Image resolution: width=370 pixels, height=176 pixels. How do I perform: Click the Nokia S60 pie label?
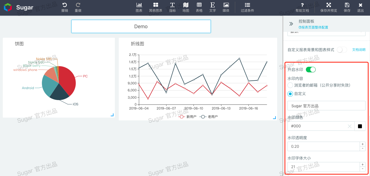tap(36, 62)
